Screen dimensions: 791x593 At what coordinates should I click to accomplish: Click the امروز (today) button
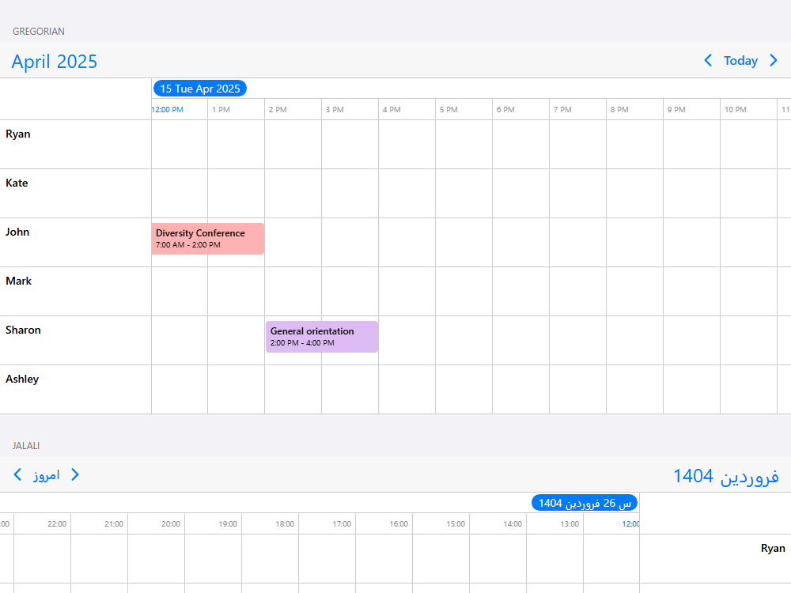click(x=47, y=475)
